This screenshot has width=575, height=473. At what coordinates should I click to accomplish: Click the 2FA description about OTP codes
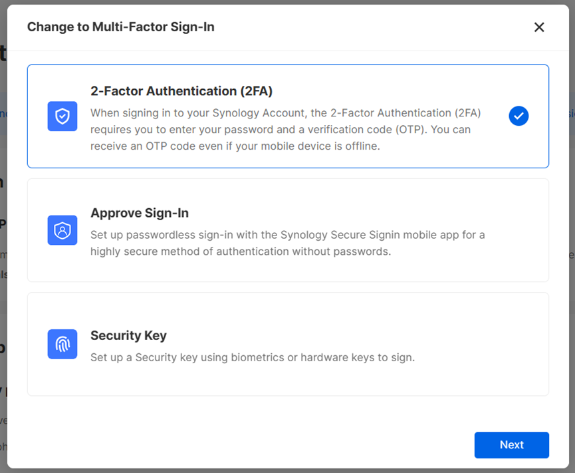(x=286, y=130)
